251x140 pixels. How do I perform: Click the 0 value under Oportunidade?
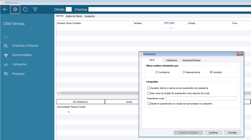coord(69,112)
